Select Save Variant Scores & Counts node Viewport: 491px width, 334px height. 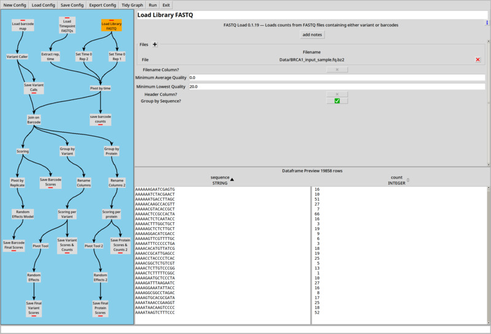point(67,245)
